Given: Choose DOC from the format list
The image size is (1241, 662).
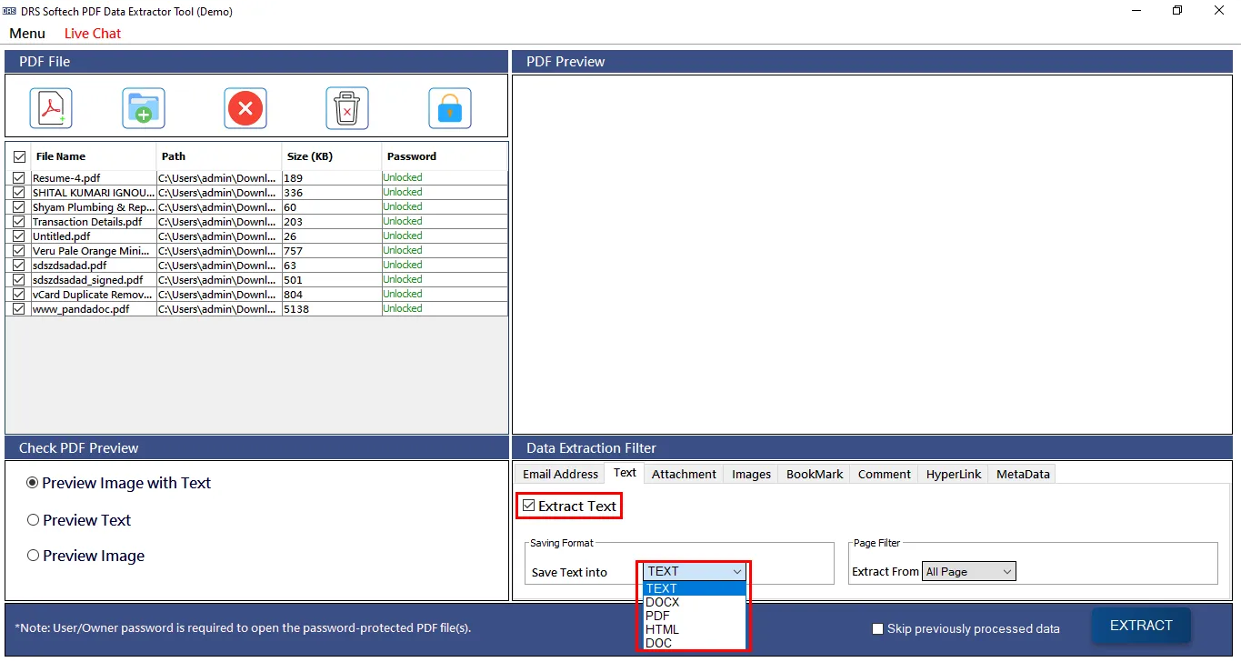Looking at the screenshot, I should point(695,643).
